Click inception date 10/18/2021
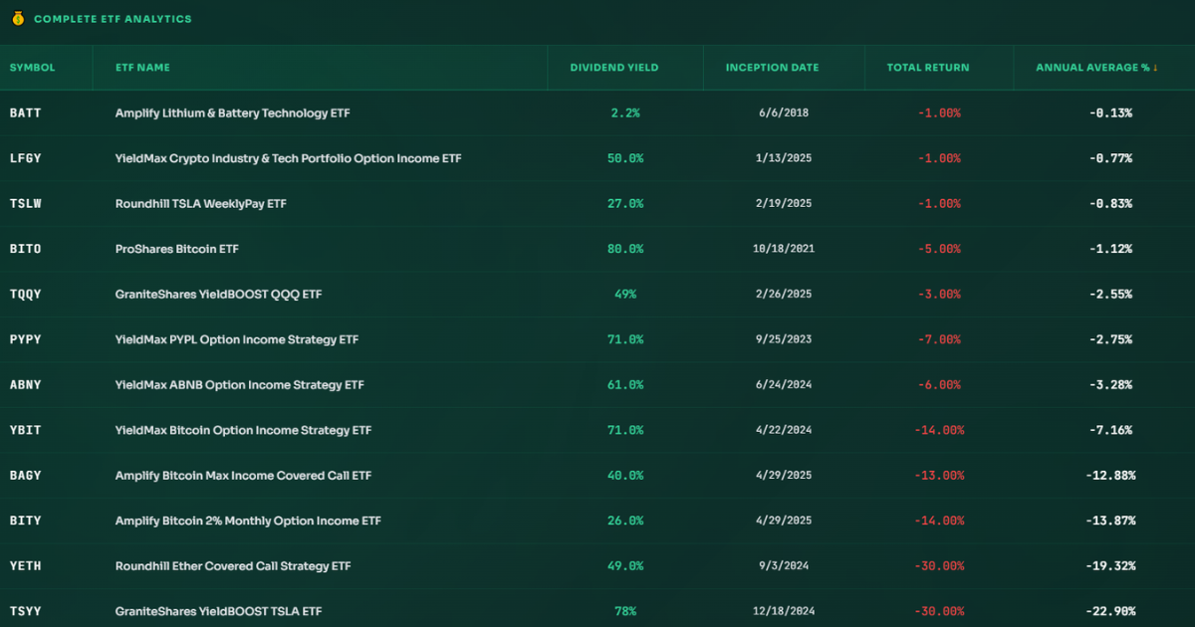This screenshot has width=1195, height=627. (x=784, y=249)
